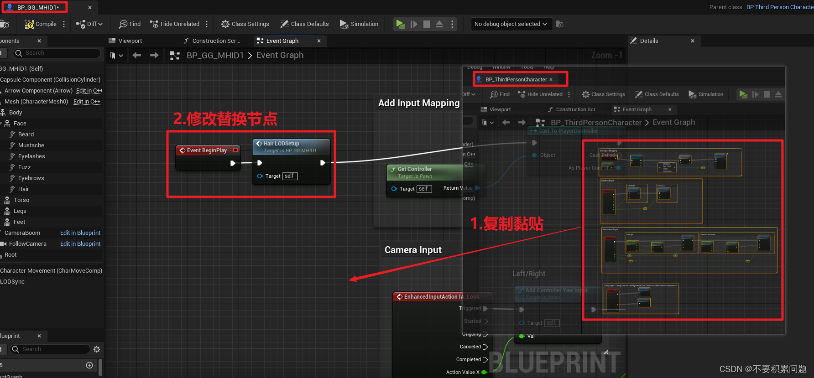Click the debug object locate icon
The height and width of the screenshot is (378, 814).
560,24
